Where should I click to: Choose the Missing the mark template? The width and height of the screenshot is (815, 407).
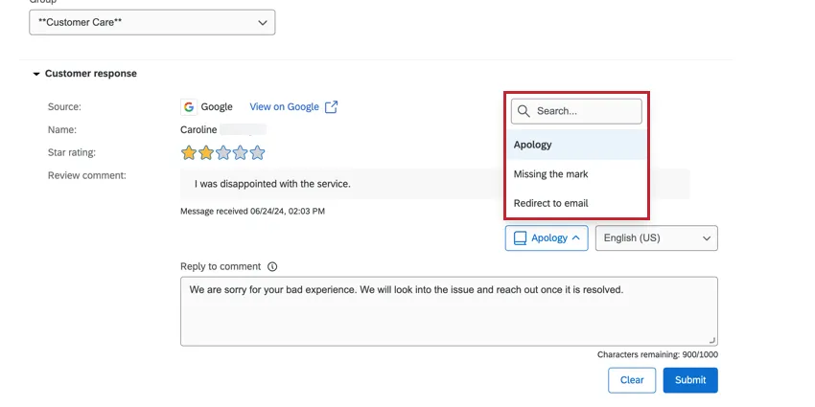click(550, 174)
